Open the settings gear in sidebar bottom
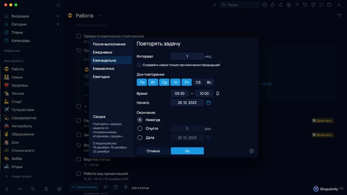The height and width of the screenshot is (195, 347). [60, 189]
